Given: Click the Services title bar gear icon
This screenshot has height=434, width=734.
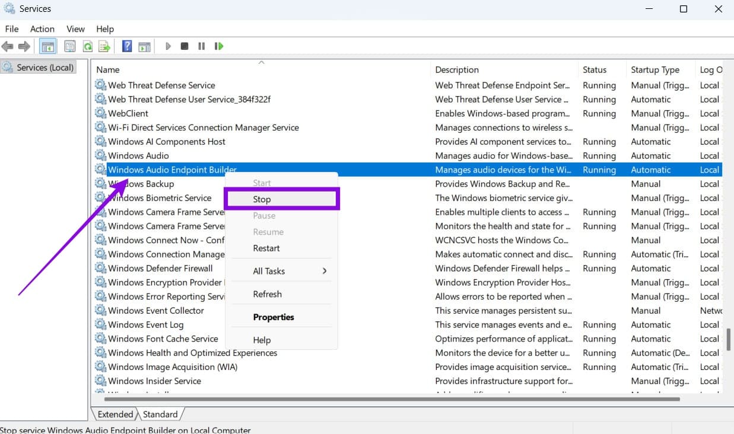Looking at the screenshot, I should (9, 9).
